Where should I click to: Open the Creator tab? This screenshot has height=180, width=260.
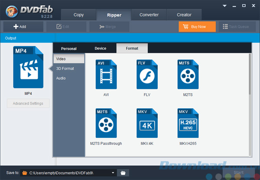(x=184, y=15)
